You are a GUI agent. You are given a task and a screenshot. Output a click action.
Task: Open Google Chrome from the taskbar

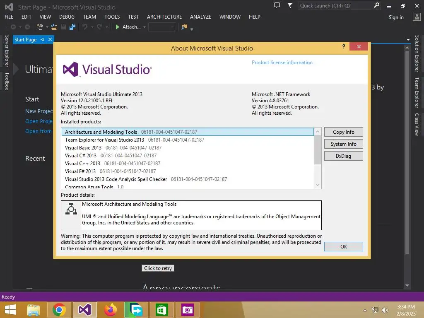coord(59,310)
